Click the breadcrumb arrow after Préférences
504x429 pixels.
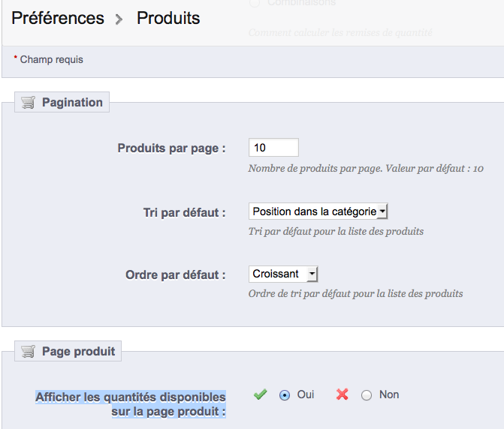click(x=119, y=19)
